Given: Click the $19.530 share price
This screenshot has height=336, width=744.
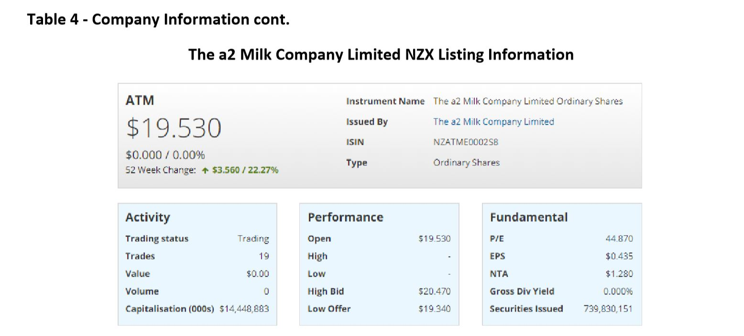Looking at the screenshot, I should 174,128.
